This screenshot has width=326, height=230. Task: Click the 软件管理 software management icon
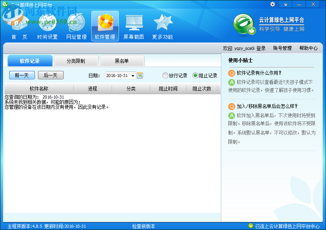[105, 25]
